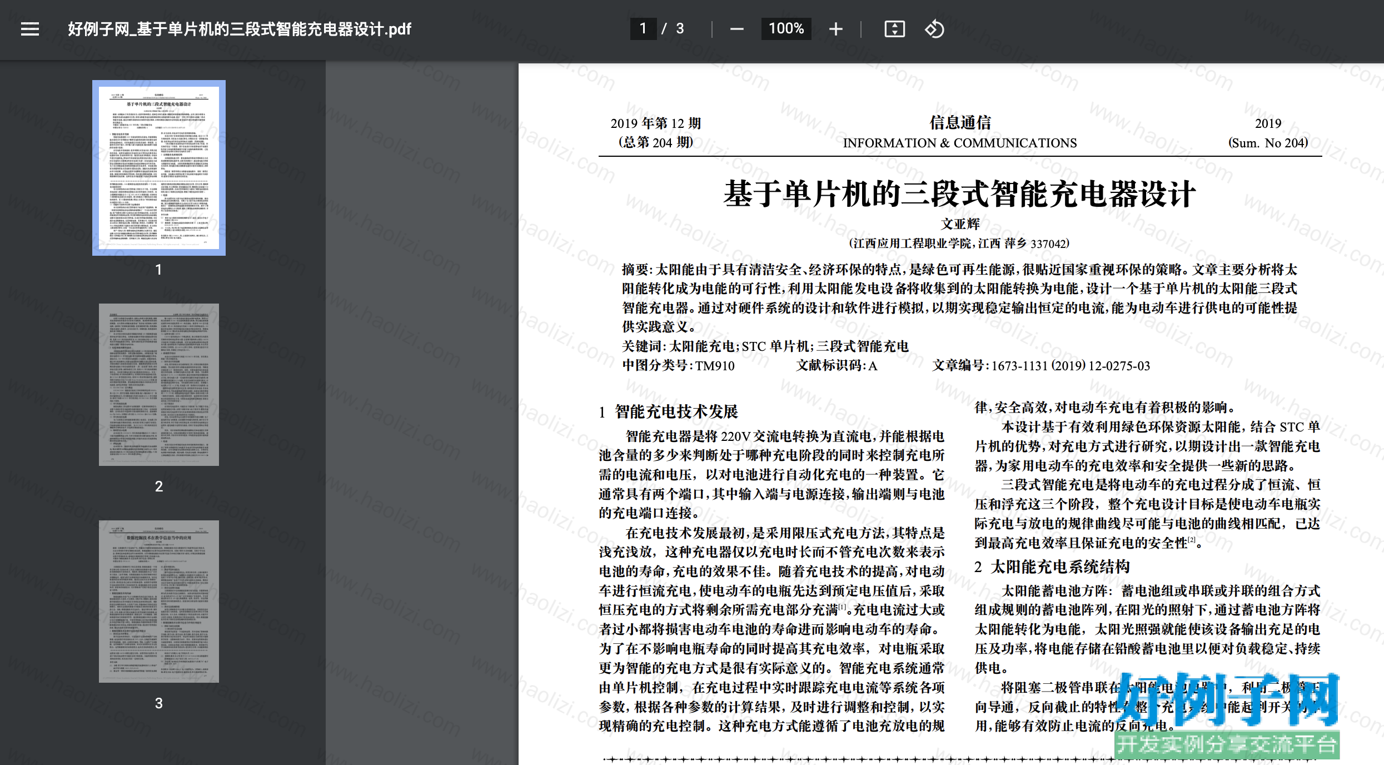
Task: Select the page 1 thumbnail
Action: 159,168
